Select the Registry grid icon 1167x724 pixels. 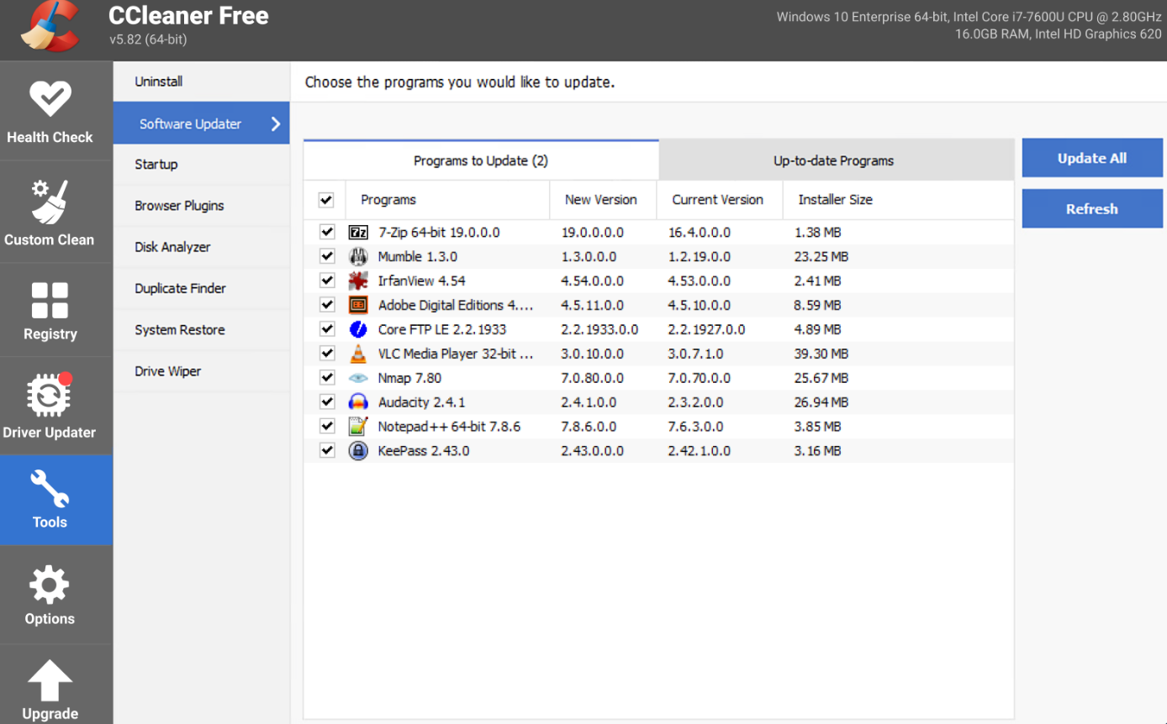click(x=50, y=301)
